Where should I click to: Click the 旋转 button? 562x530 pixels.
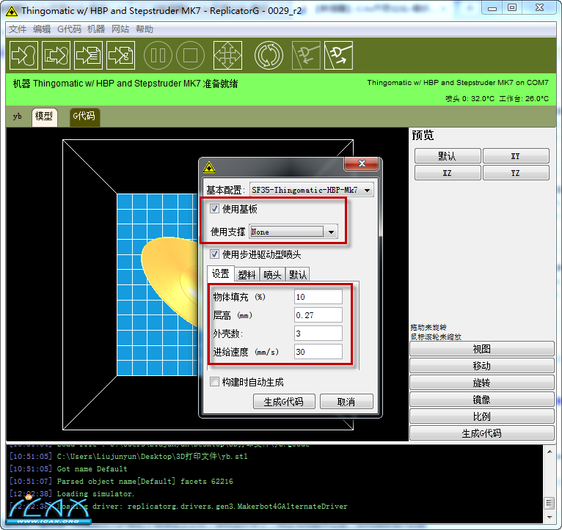coord(482,383)
